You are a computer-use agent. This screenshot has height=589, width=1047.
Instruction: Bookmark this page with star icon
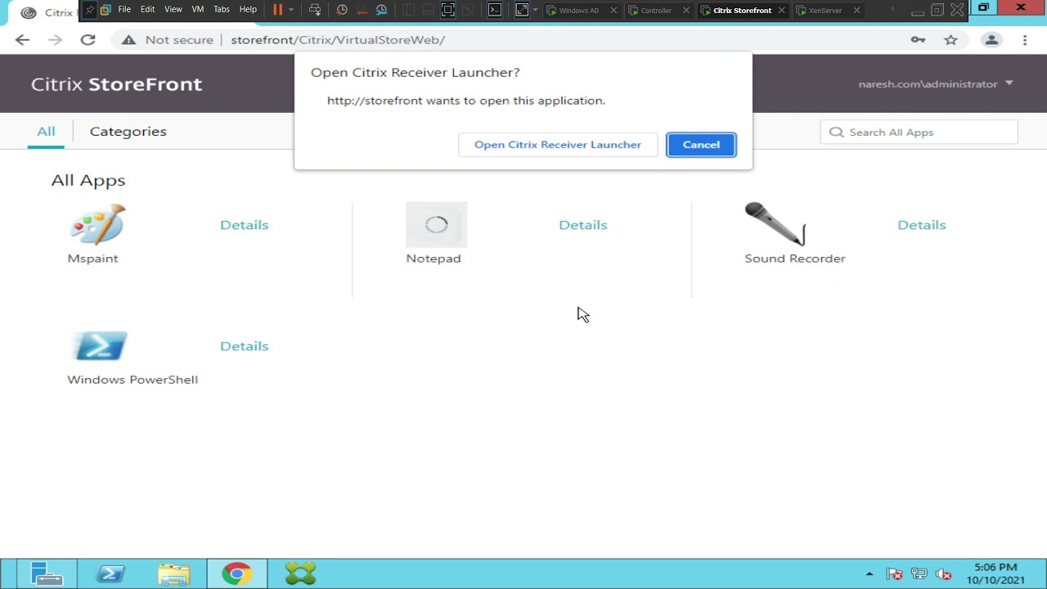[950, 39]
